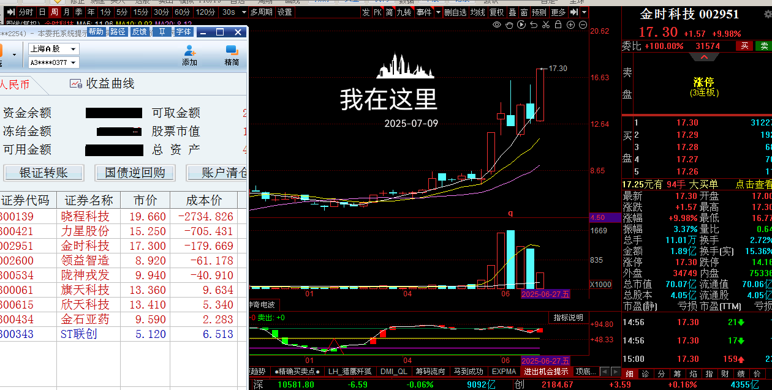772x390 pixels.
Task: Click the 预测 forecast button
Action: (539, 12)
